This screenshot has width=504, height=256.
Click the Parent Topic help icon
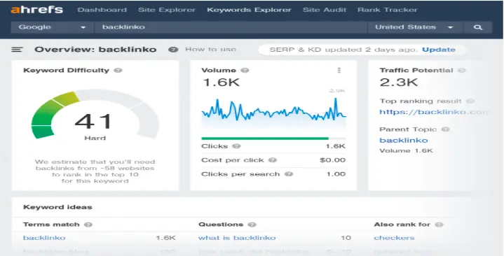pyautogui.click(x=445, y=129)
